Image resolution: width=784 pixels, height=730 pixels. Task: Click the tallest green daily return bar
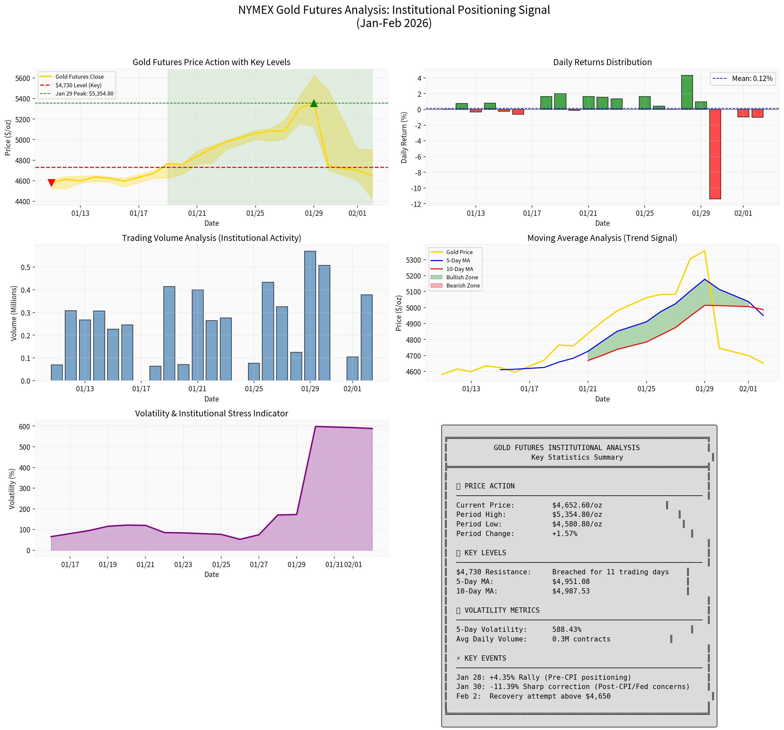(687, 92)
